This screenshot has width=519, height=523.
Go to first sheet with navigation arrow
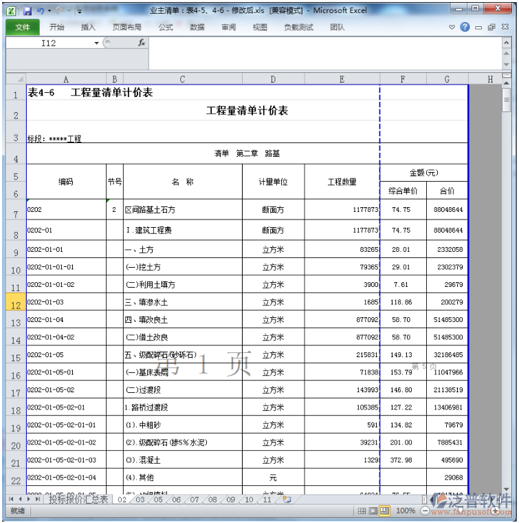[10, 499]
